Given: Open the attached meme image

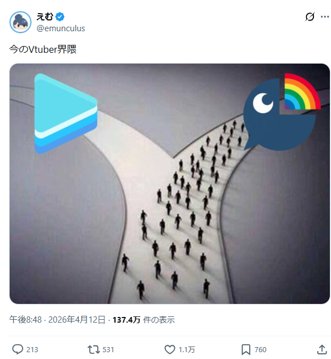Looking at the screenshot, I should [170, 183].
